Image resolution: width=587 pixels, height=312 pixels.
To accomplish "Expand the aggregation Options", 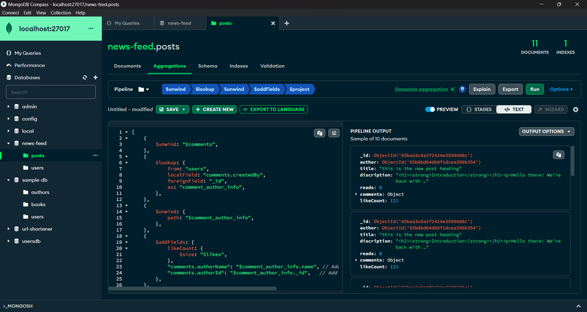I will click(x=562, y=89).
